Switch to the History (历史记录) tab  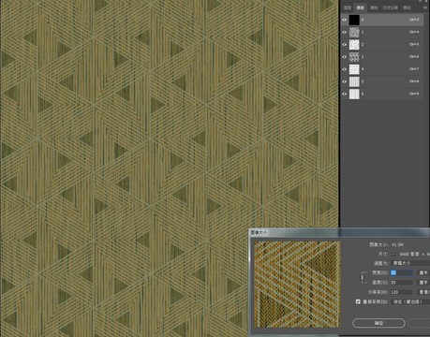click(x=391, y=7)
